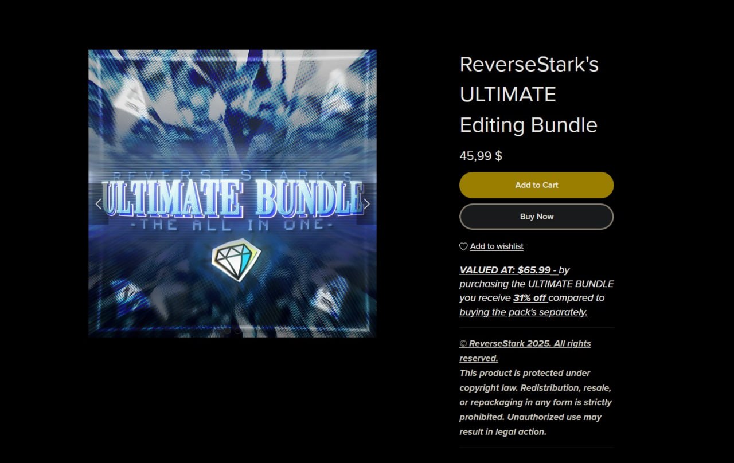The image size is (734, 463).
Task: Open the Add to wishlist link
Action: [497, 246]
